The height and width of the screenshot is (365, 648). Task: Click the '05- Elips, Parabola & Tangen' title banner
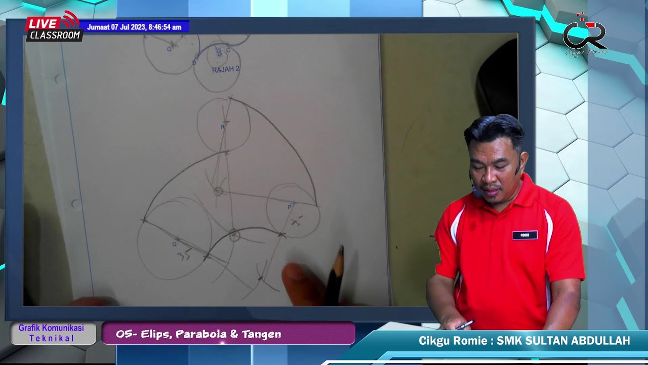tap(228, 334)
